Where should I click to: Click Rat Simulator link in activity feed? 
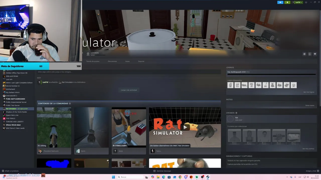pos(67,82)
